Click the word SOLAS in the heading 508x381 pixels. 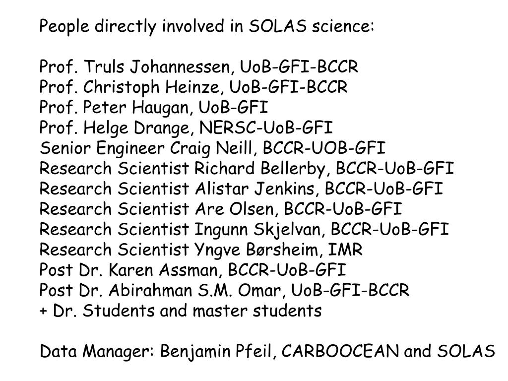coord(278,26)
